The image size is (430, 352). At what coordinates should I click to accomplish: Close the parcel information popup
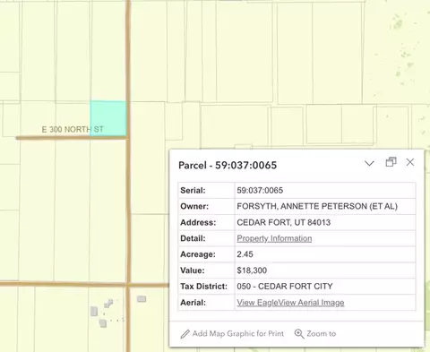tap(410, 162)
